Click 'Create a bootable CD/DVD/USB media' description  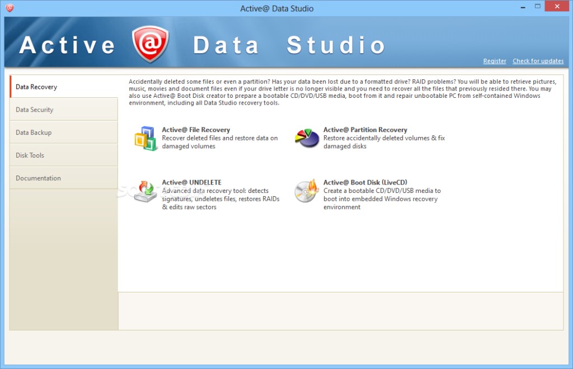click(382, 199)
